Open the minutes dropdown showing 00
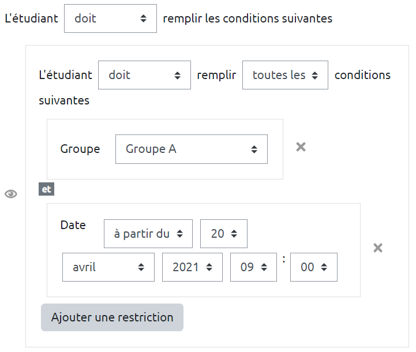Screen dimensions: 416x352 pos(314,267)
